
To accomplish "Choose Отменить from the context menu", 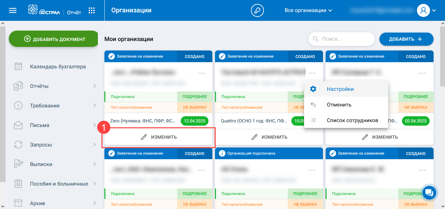I will 339,105.
